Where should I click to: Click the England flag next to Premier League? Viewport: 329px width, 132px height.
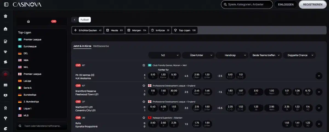click(x=20, y=74)
